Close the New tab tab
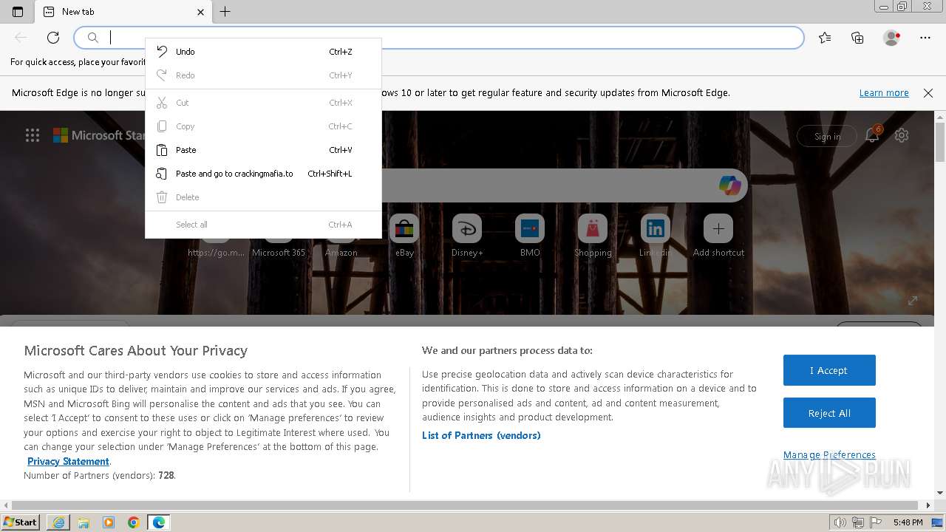 [x=201, y=12]
